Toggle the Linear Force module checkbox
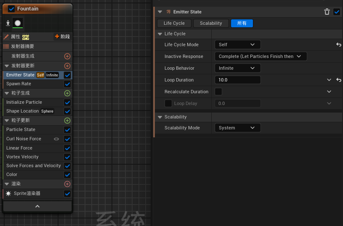The image size is (343, 226). 67,148
